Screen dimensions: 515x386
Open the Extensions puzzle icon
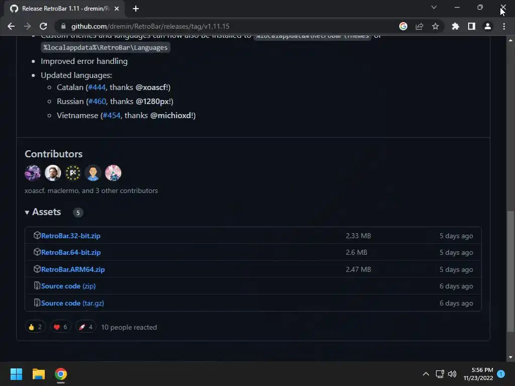(455, 26)
